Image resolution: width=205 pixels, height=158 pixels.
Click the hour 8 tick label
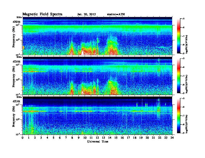click(x=72, y=138)
